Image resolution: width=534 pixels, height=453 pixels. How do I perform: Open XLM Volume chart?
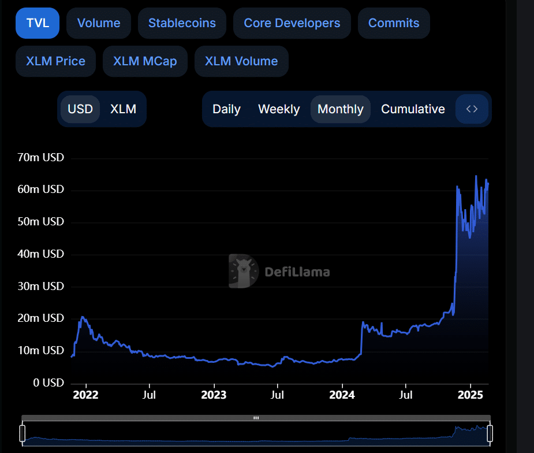[241, 61]
